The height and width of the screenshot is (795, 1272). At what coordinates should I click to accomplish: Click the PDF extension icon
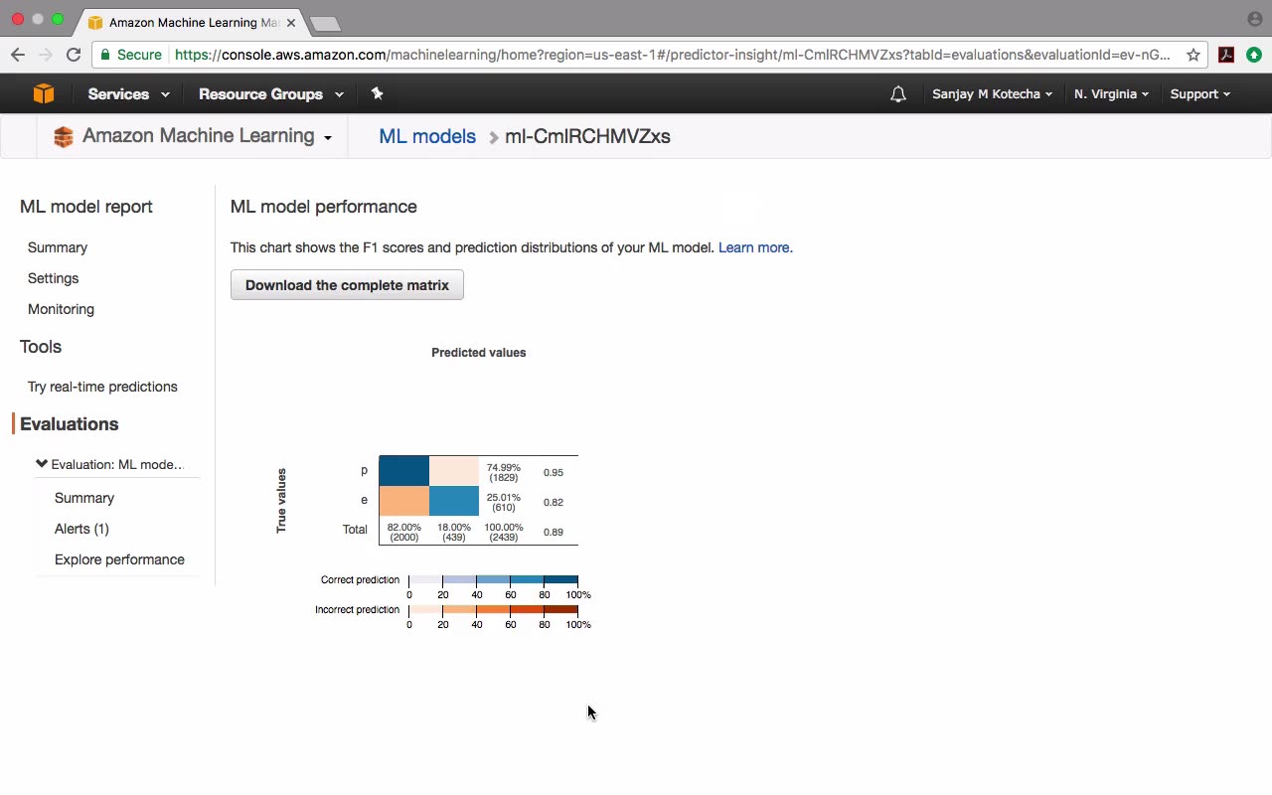pyautogui.click(x=1226, y=55)
